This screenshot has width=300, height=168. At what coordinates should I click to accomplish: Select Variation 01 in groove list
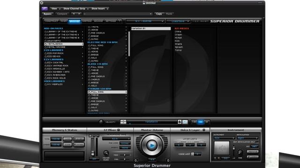coord(151,28)
